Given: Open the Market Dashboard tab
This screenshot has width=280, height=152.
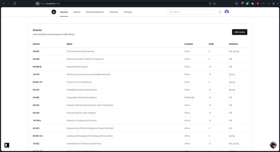Looking at the screenshot, I should click(x=95, y=12).
